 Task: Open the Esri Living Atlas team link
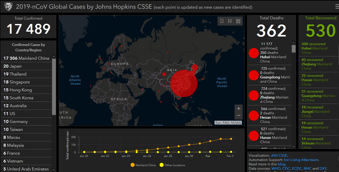(x=301, y=160)
